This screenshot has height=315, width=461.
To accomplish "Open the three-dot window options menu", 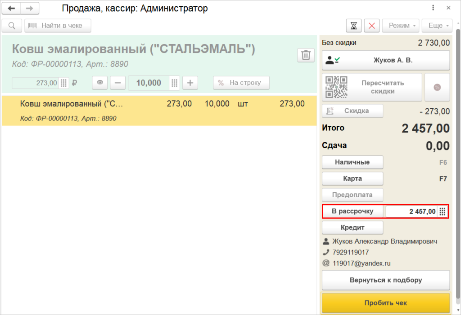I will [433, 8].
